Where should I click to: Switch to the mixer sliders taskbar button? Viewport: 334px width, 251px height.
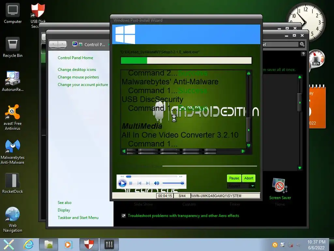(x=109, y=244)
